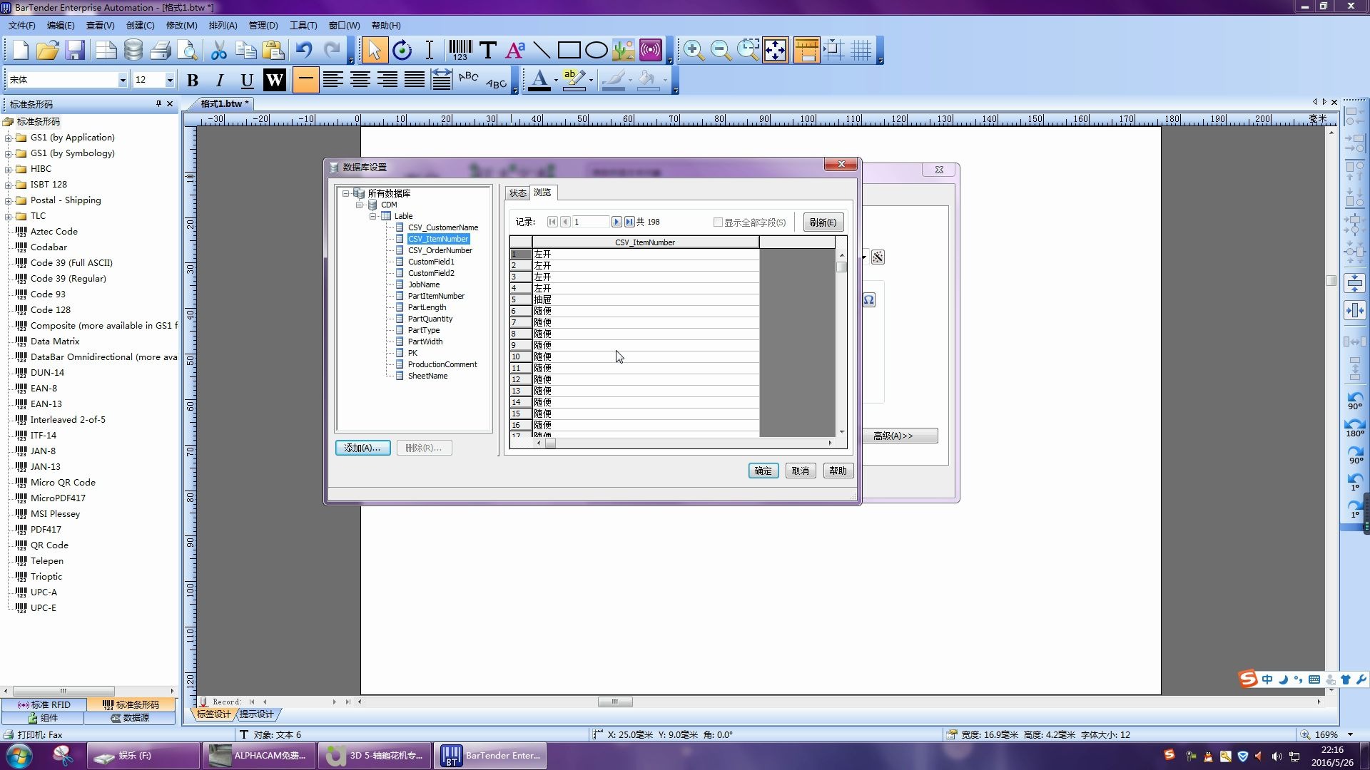This screenshot has width=1370, height=770.
Task: Collapse the Lable table node
Action: [372, 216]
